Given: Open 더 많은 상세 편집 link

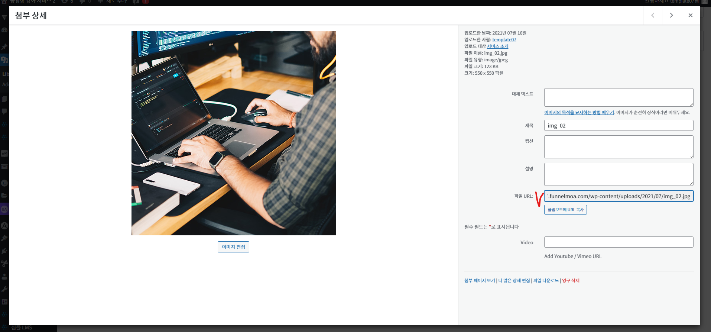Looking at the screenshot, I should (x=514, y=281).
